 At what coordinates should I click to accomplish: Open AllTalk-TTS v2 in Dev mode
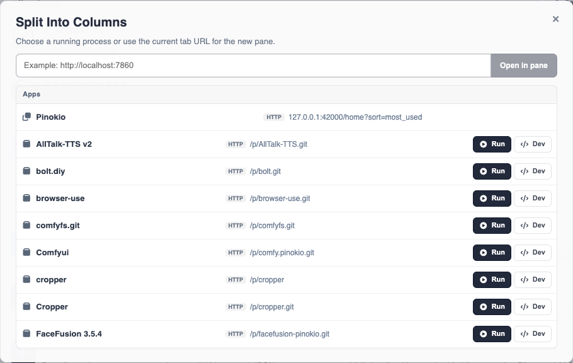[x=533, y=144]
